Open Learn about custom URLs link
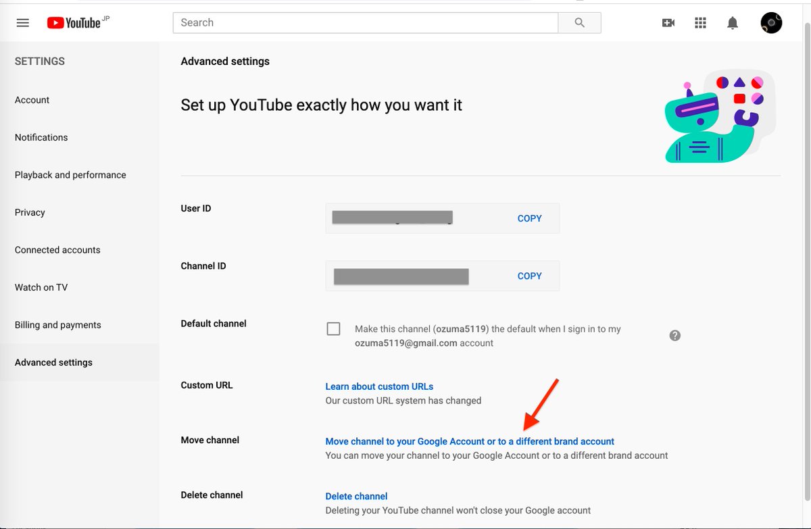This screenshot has width=811, height=529. pyautogui.click(x=379, y=386)
